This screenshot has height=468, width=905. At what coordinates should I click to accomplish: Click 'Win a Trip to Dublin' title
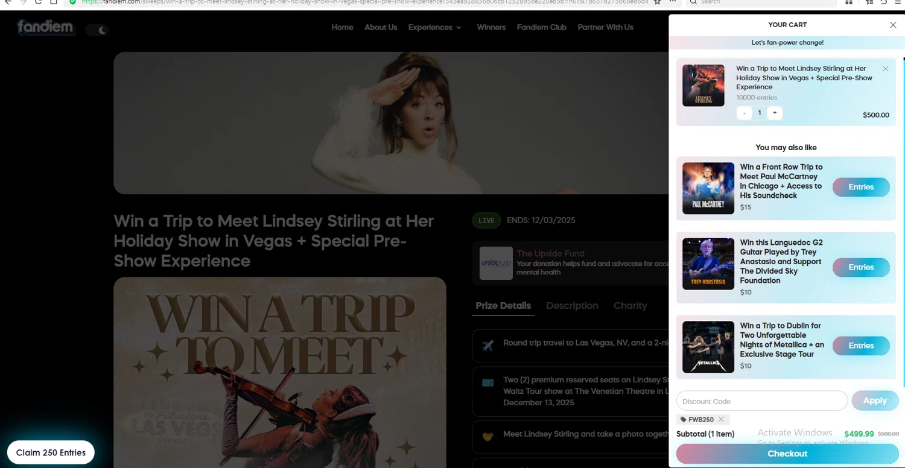[782, 340]
